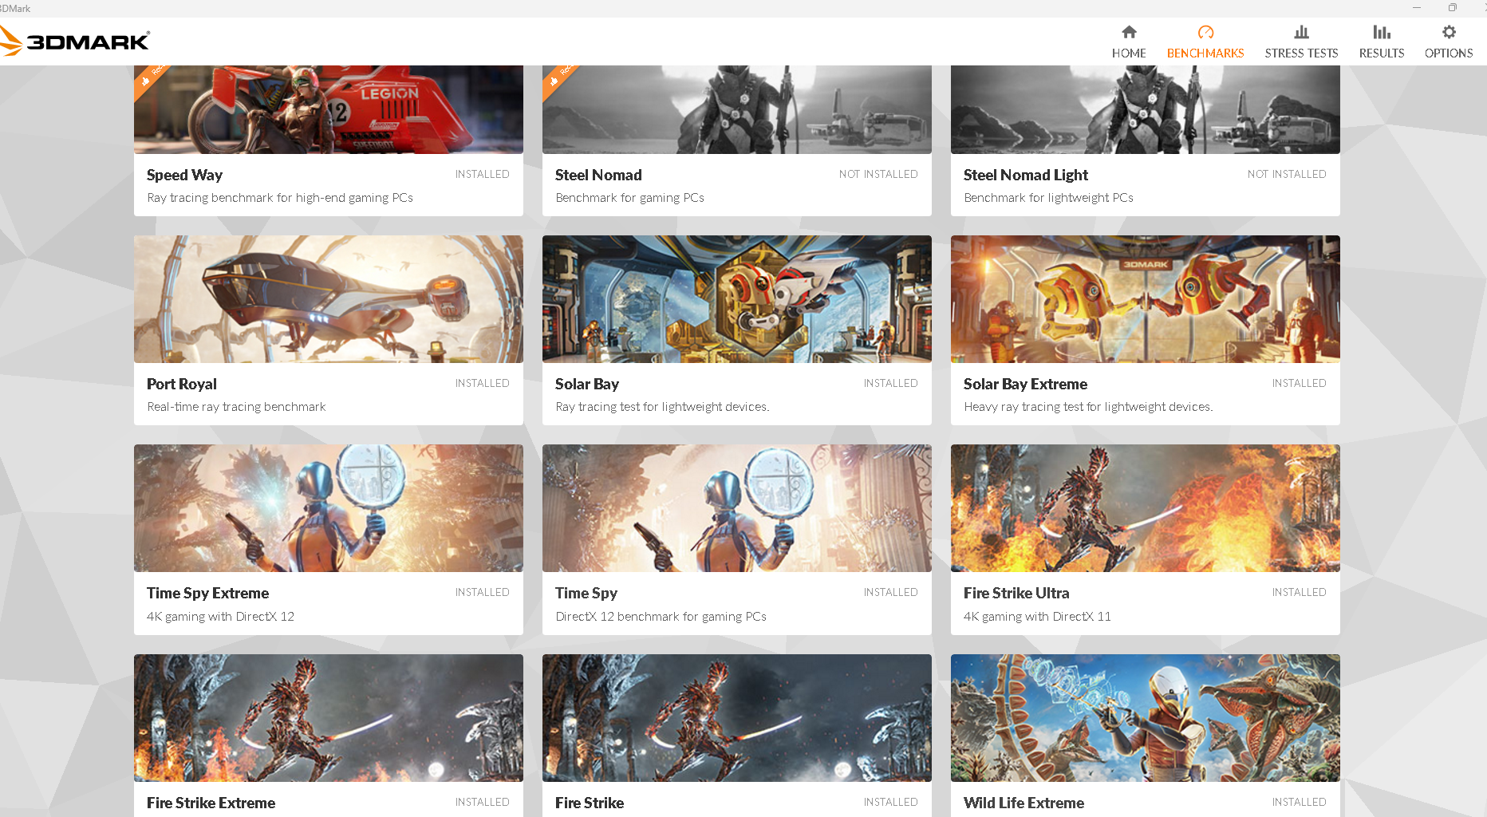Go to the Home tab icon
The height and width of the screenshot is (817, 1487).
(1129, 33)
